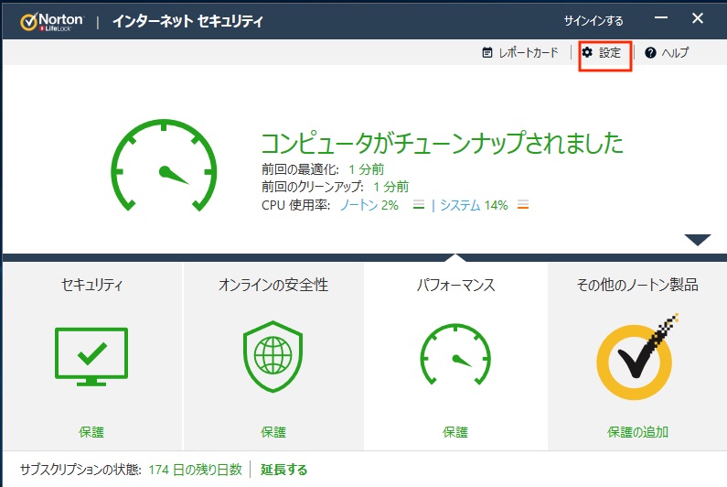Select the パフォーマンス tab heading
The height and width of the screenshot is (487, 727).
pyautogui.click(x=455, y=285)
